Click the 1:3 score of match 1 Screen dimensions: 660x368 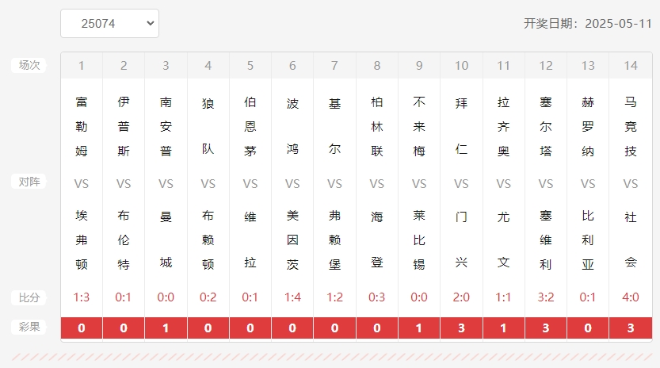click(82, 297)
